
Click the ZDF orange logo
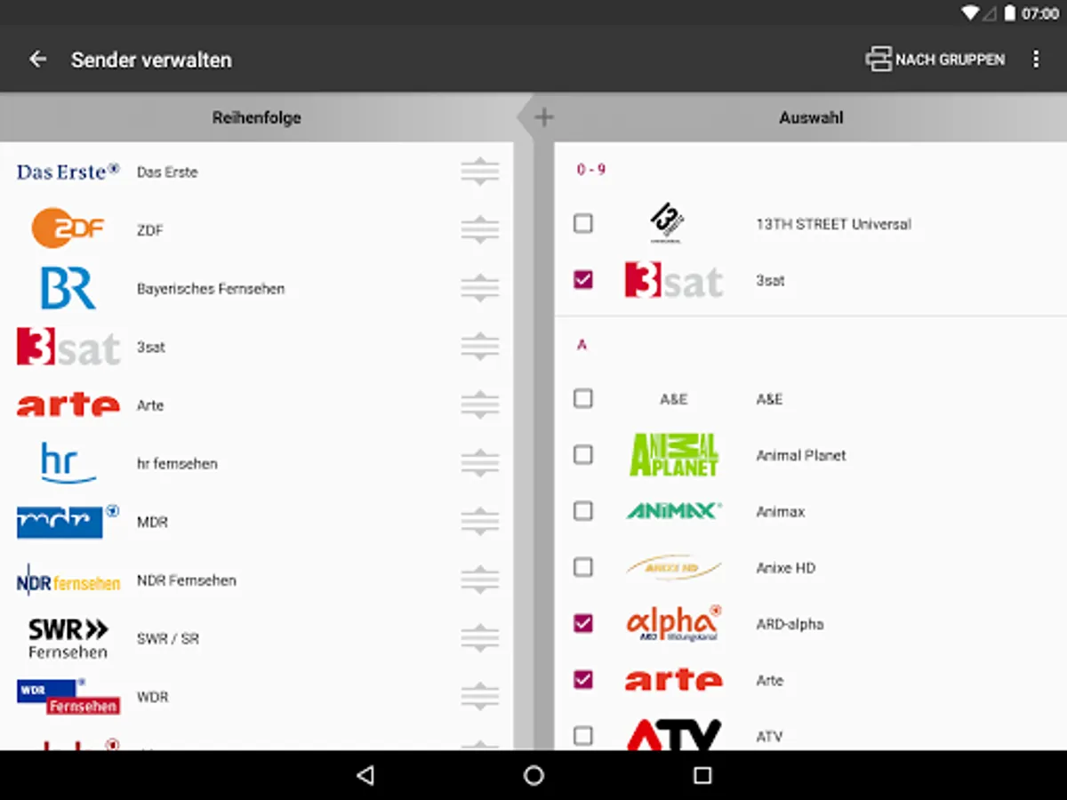(x=68, y=228)
